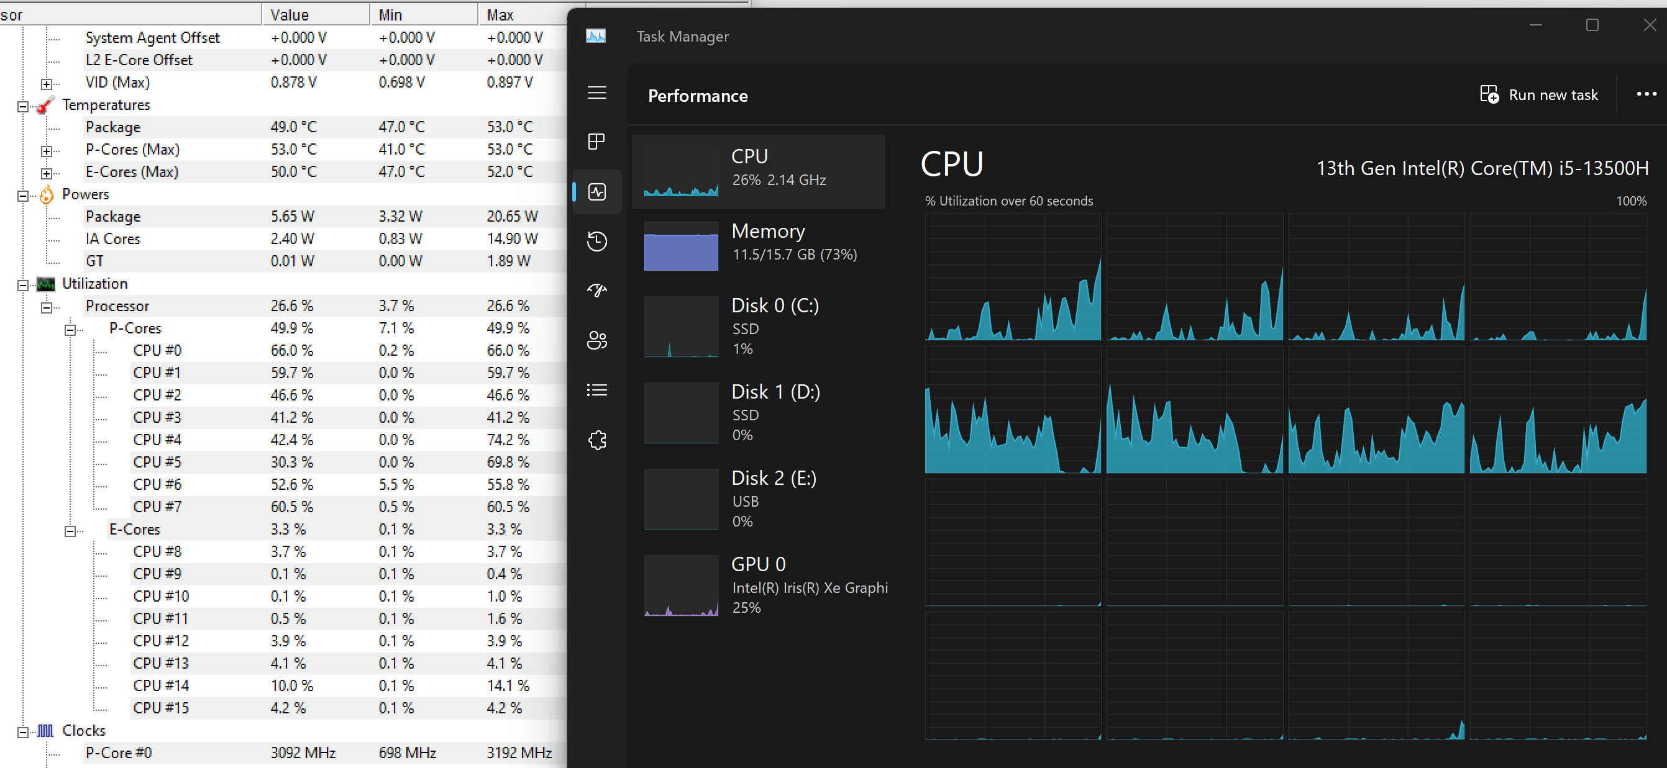Click the Powers flame icon in HWMonitor

tap(46, 194)
